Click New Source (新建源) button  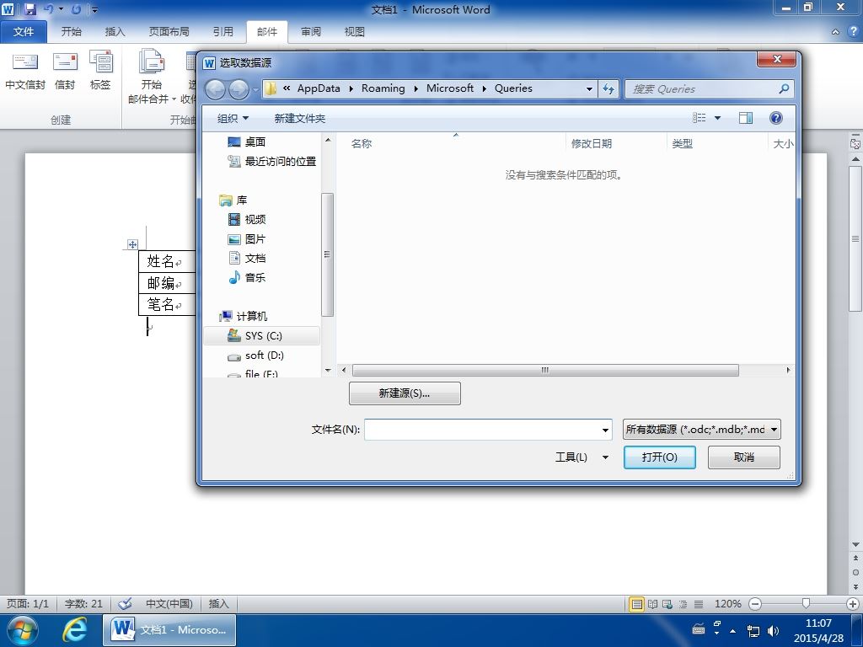(405, 393)
